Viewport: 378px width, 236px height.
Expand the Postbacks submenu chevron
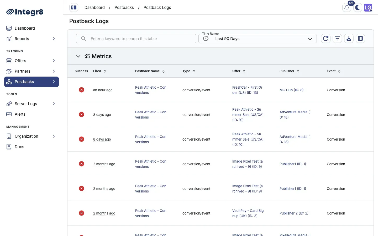point(54,82)
